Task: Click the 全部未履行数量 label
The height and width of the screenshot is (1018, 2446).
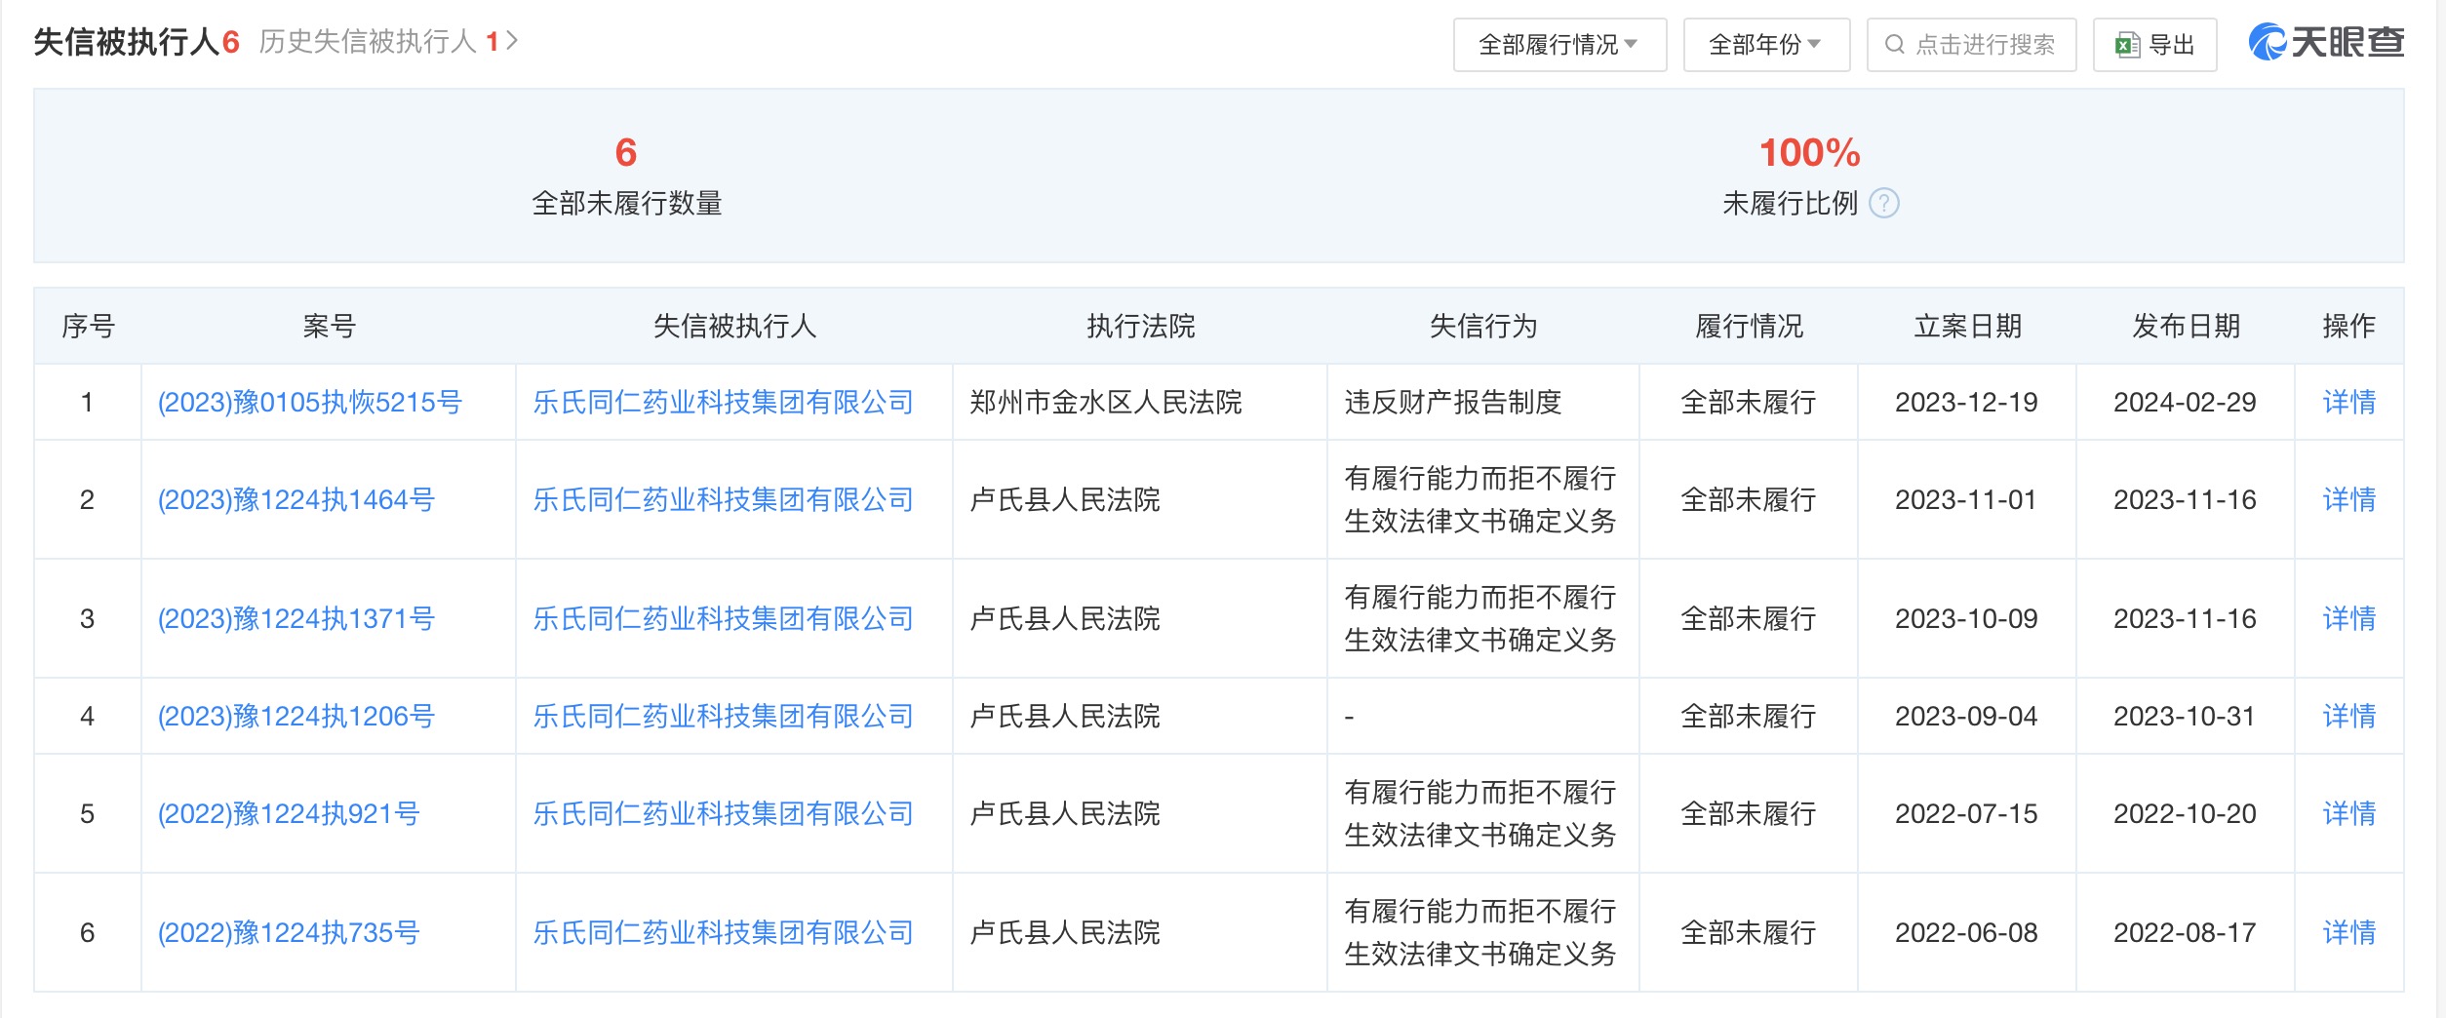Action: (626, 203)
